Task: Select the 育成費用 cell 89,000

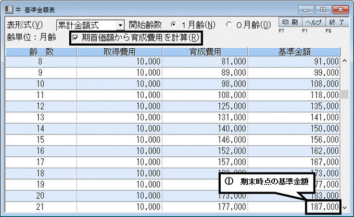Action: [205, 73]
